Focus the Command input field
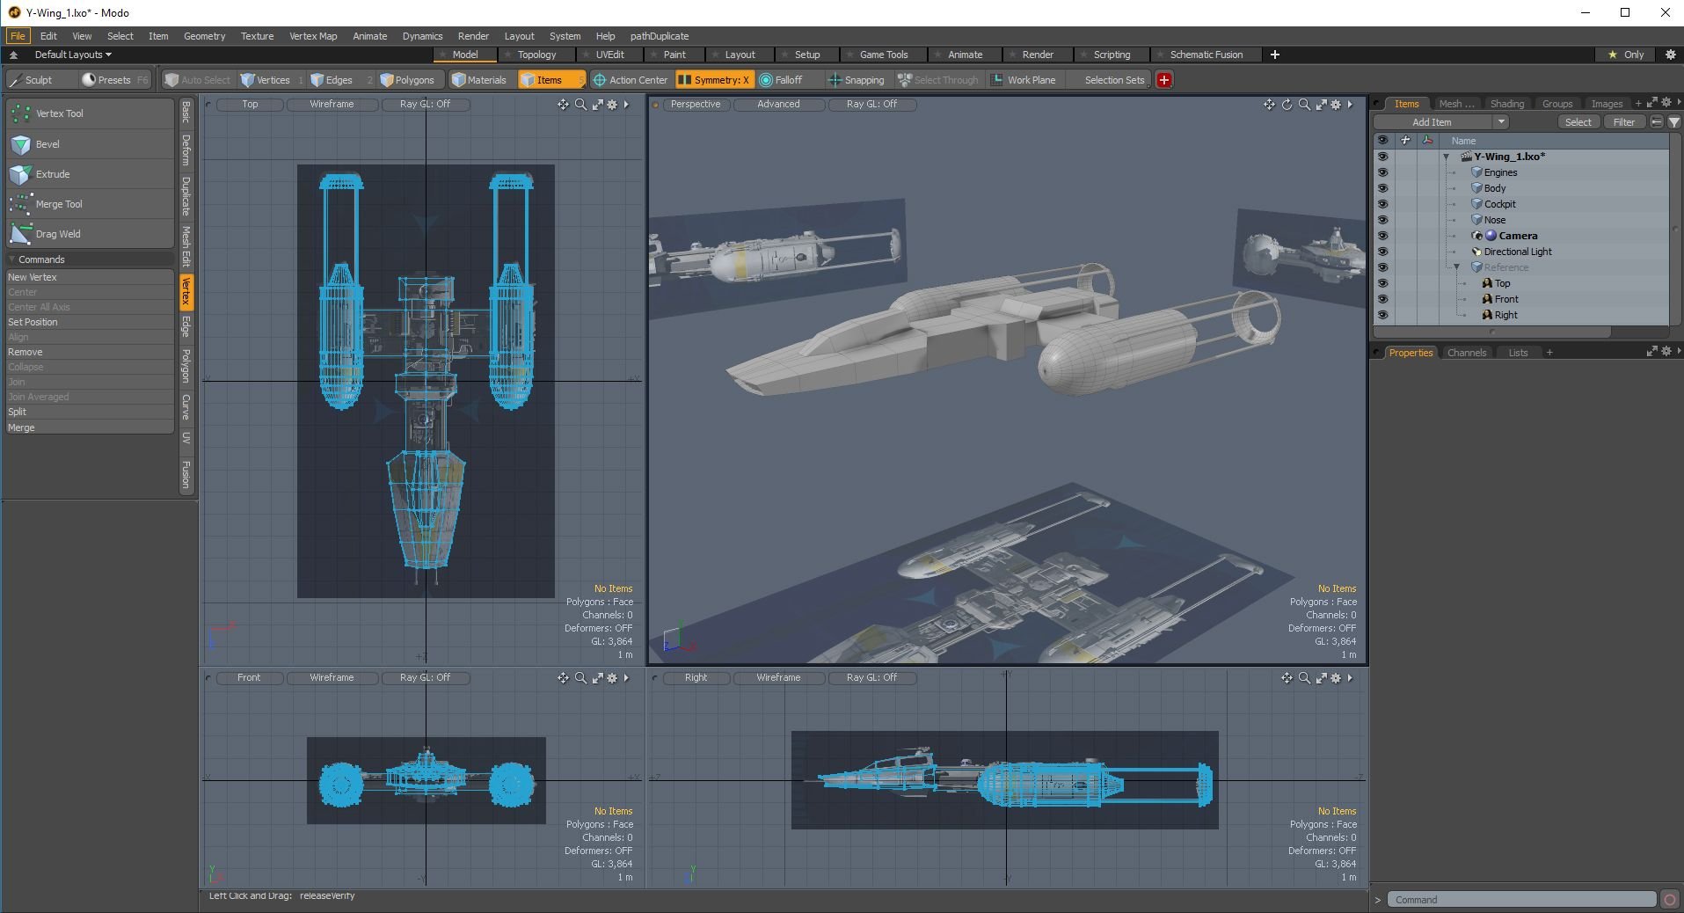The height and width of the screenshot is (913, 1684). click(1521, 900)
